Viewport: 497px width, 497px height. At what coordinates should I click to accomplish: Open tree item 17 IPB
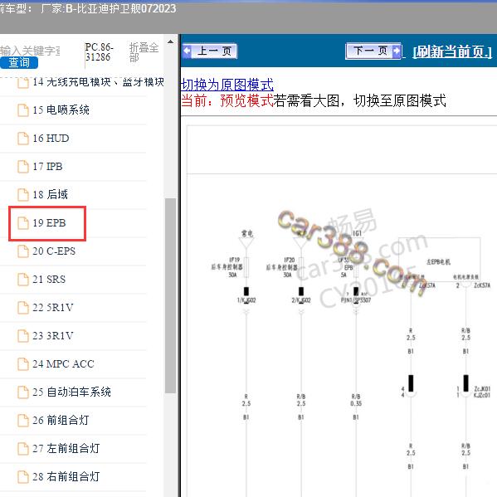click(47, 167)
